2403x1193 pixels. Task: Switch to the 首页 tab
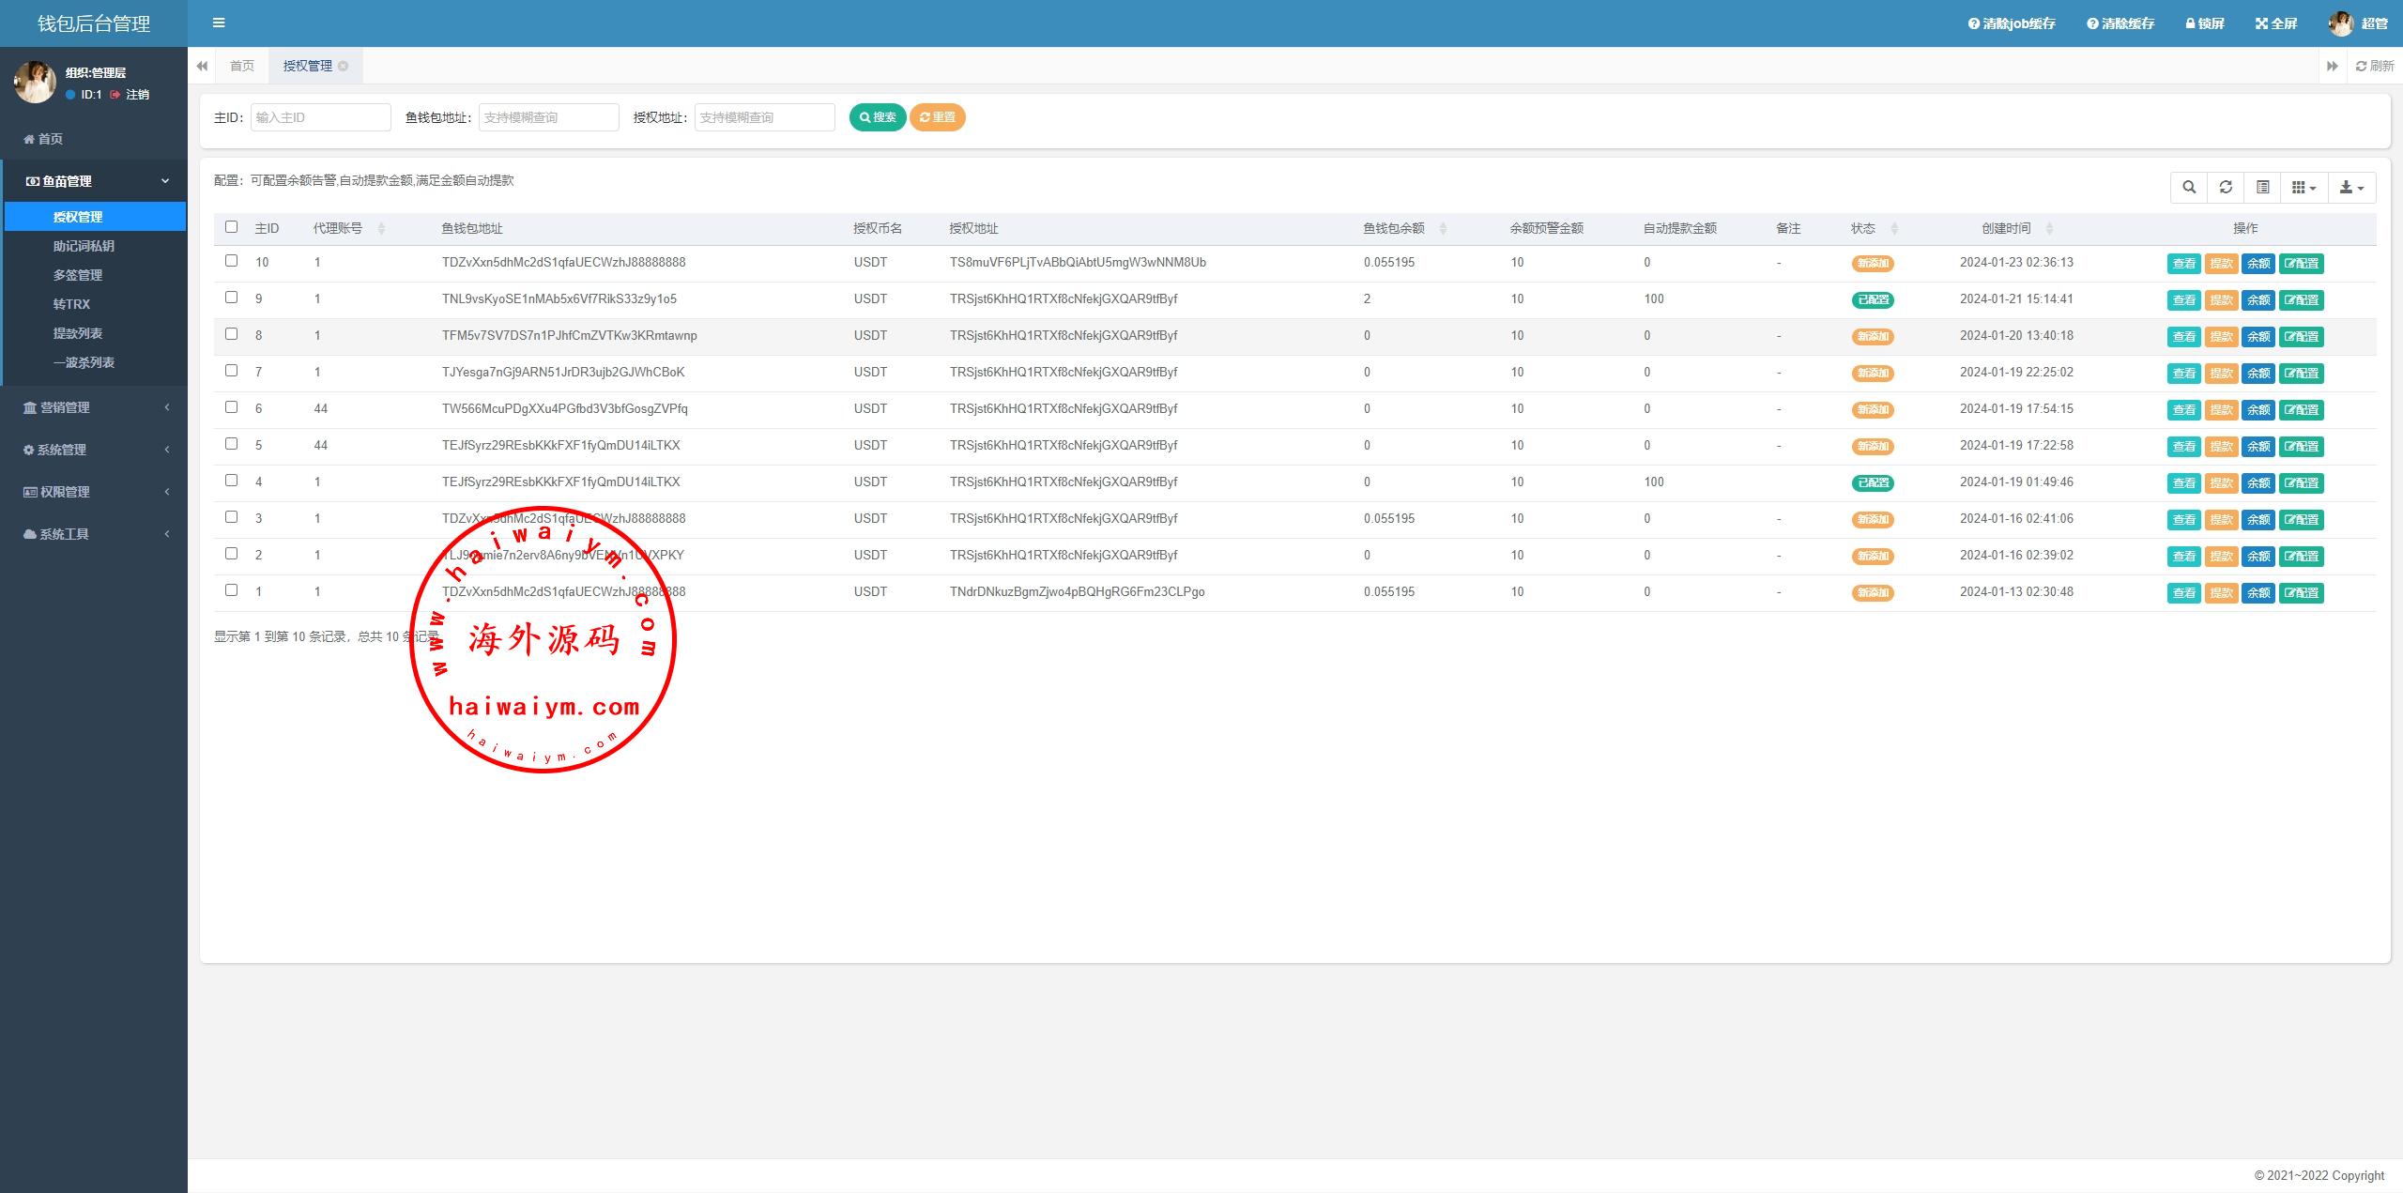point(242,66)
